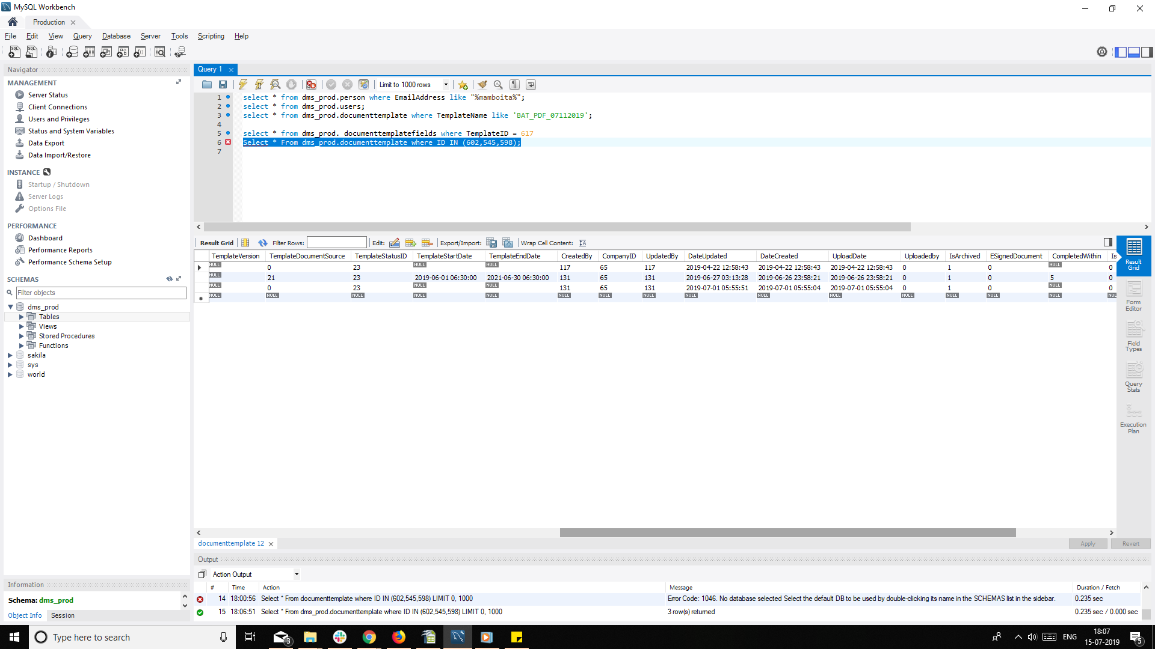This screenshot has width=1155, height=649.
Task: Toggle the autocommit mode
Action: [x=363, y=85]
